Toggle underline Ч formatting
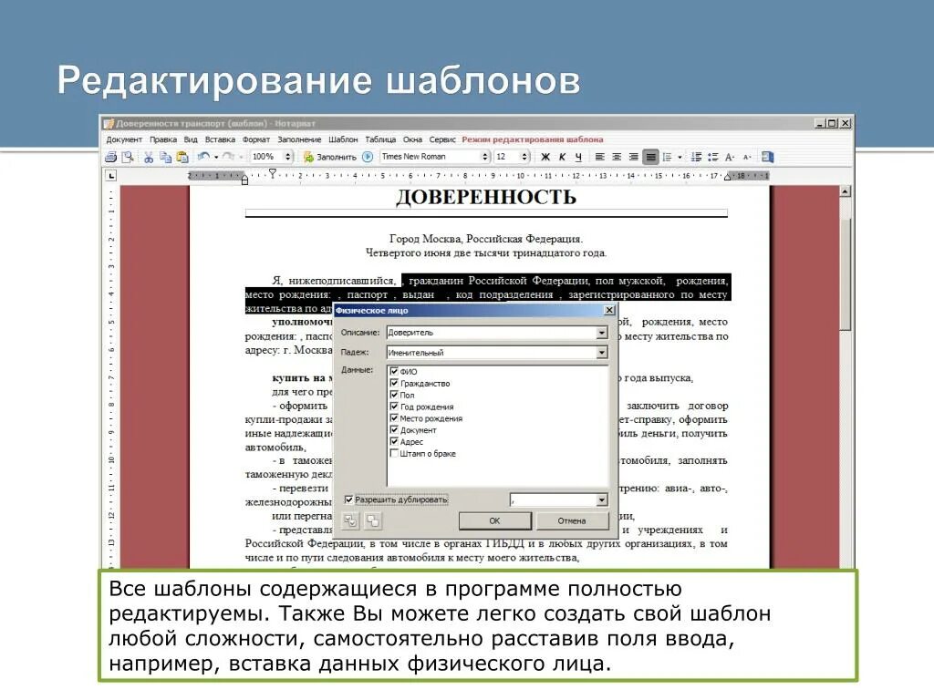Image resolution: width=934 pixels, height=700 pixels. (578, 157)
